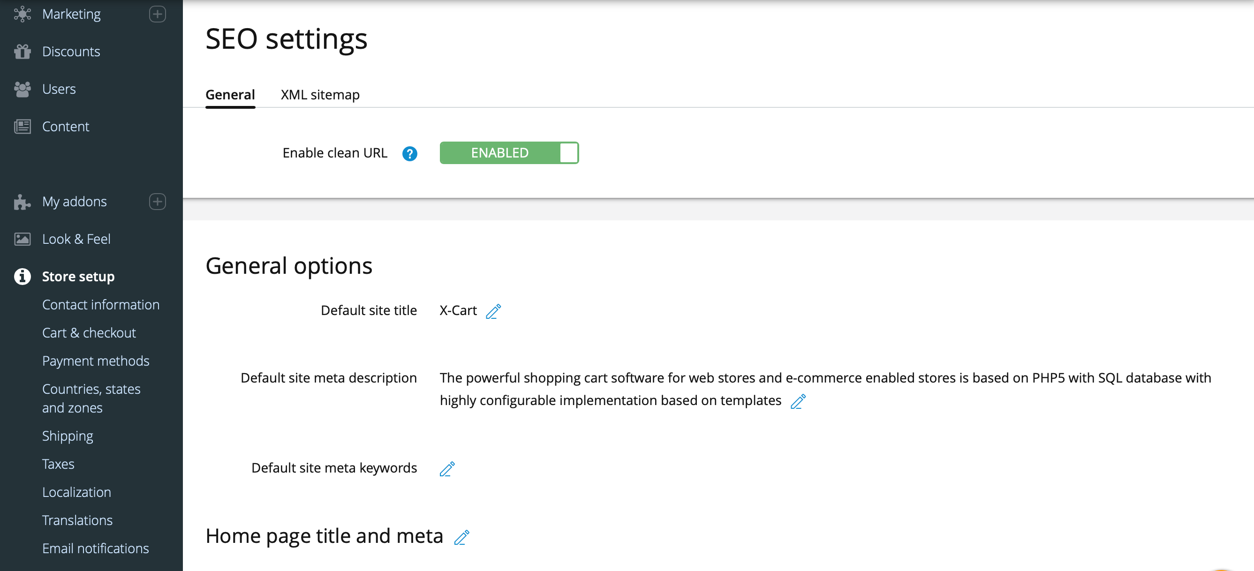The width and height of the screenshot is (1254, 571).
Task: Edit the Default site meta keywords pencil
Action: (x=447, y=468)
